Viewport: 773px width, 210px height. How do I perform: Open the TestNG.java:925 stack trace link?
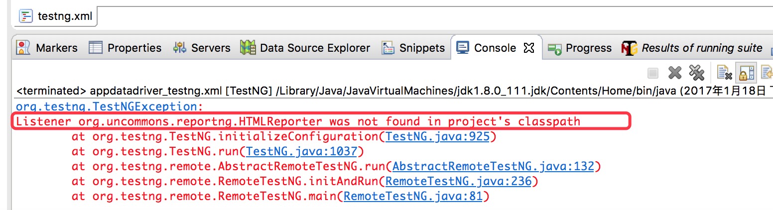[438, 137]
